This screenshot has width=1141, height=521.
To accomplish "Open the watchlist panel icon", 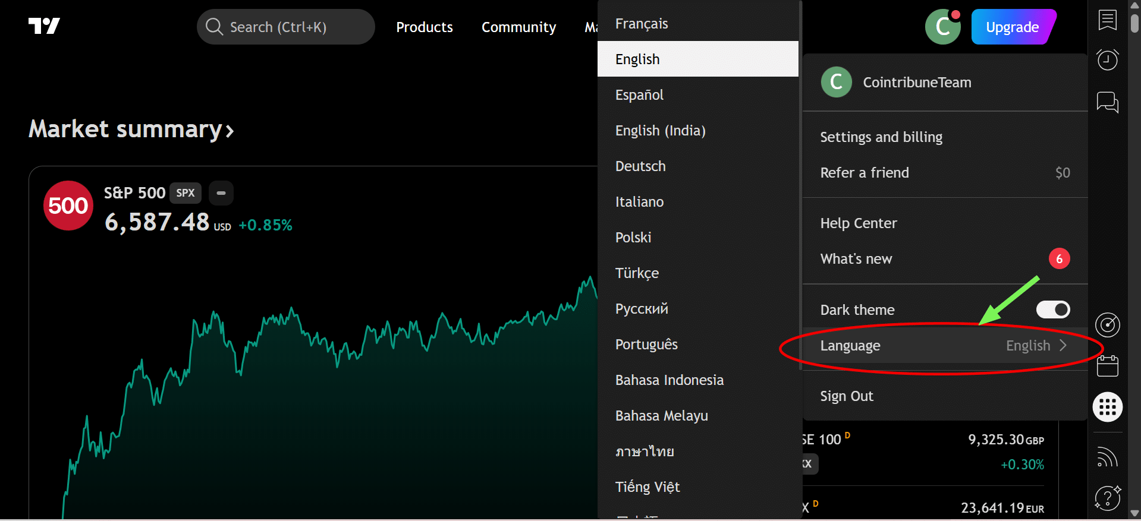I will tap(1107, 20).
